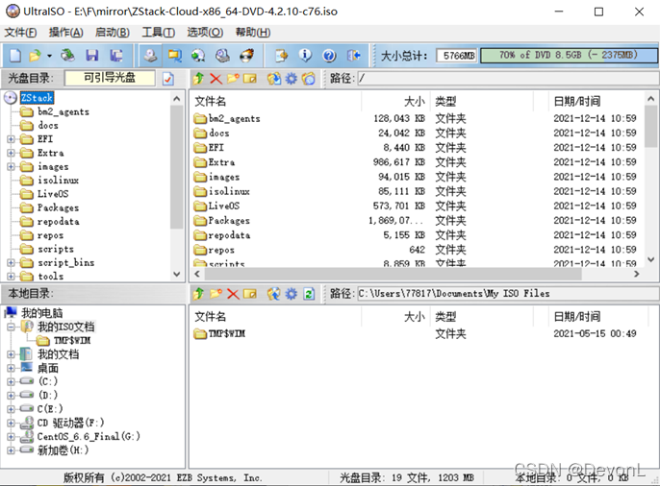Go up a folder in local pane
This screenshot has height=486, width=660.
coord(198,294)
